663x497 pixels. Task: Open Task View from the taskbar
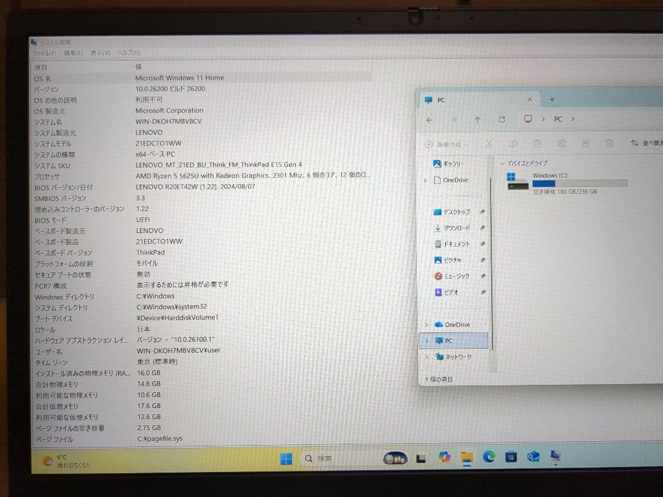(421, 458)
